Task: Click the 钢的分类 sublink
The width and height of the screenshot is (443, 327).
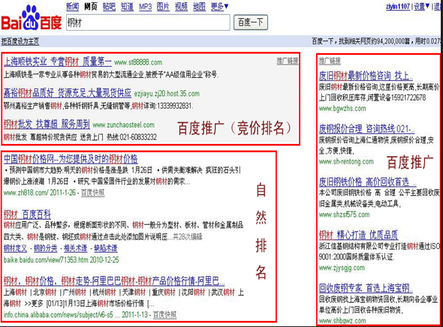Action: (x=46, y=248)
